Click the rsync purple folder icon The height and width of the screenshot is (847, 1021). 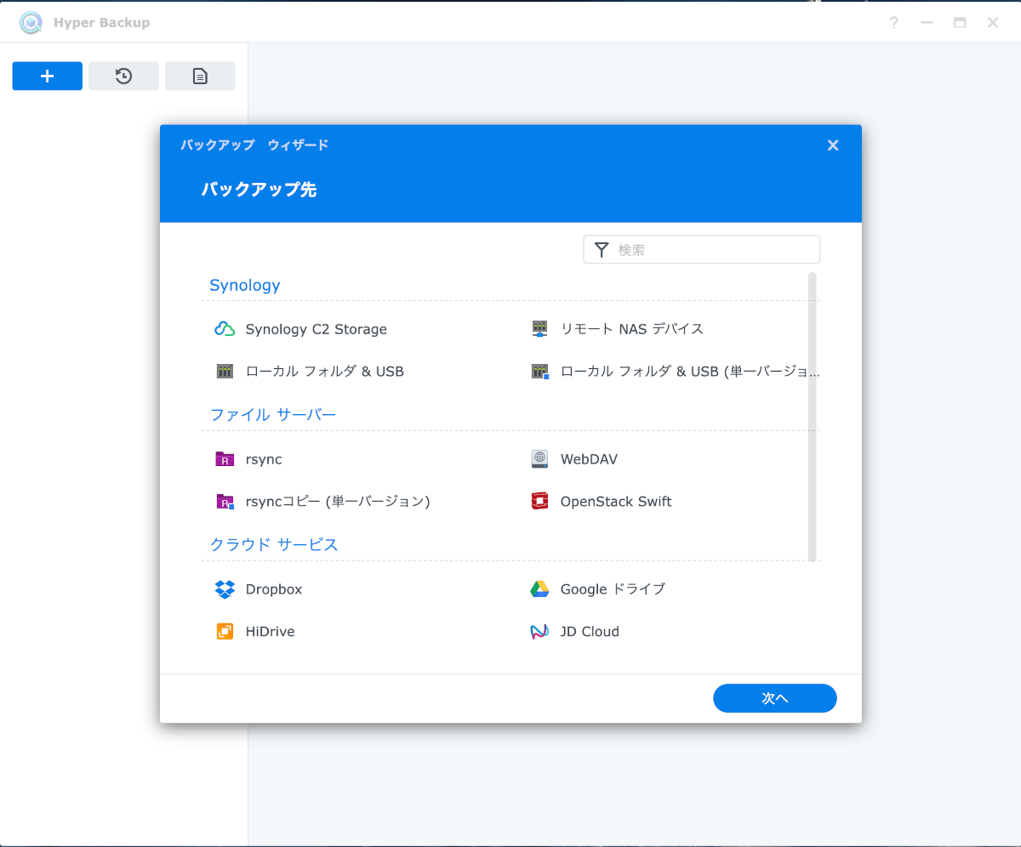point(225,459)
